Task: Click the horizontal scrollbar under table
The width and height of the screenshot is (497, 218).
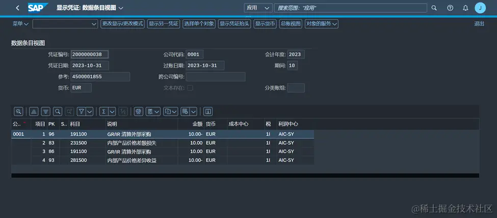Action: pos(245,175)
